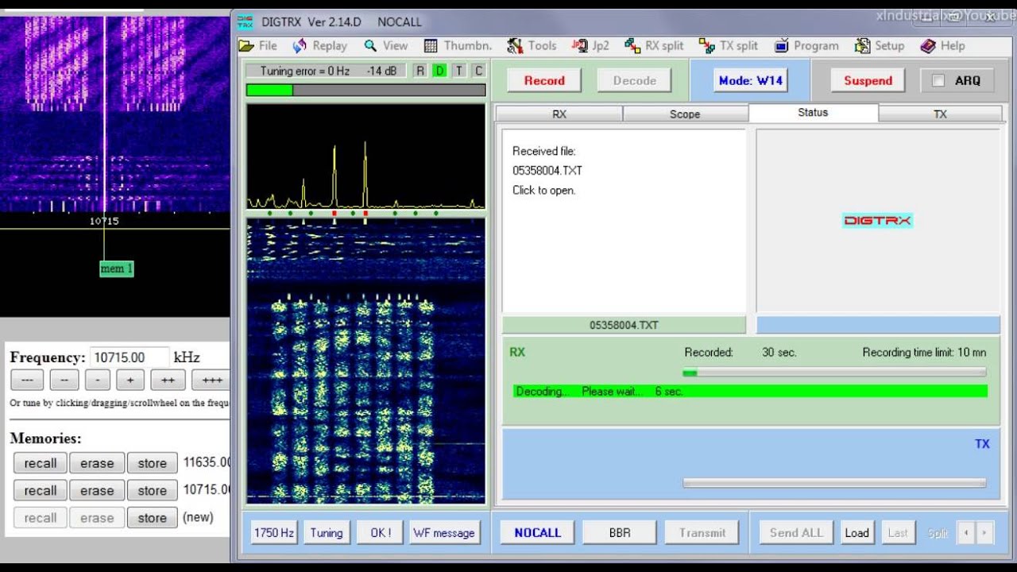Click the Setup menu icon
This screenshot has width=1017, height=572.
tap(862, 46)
